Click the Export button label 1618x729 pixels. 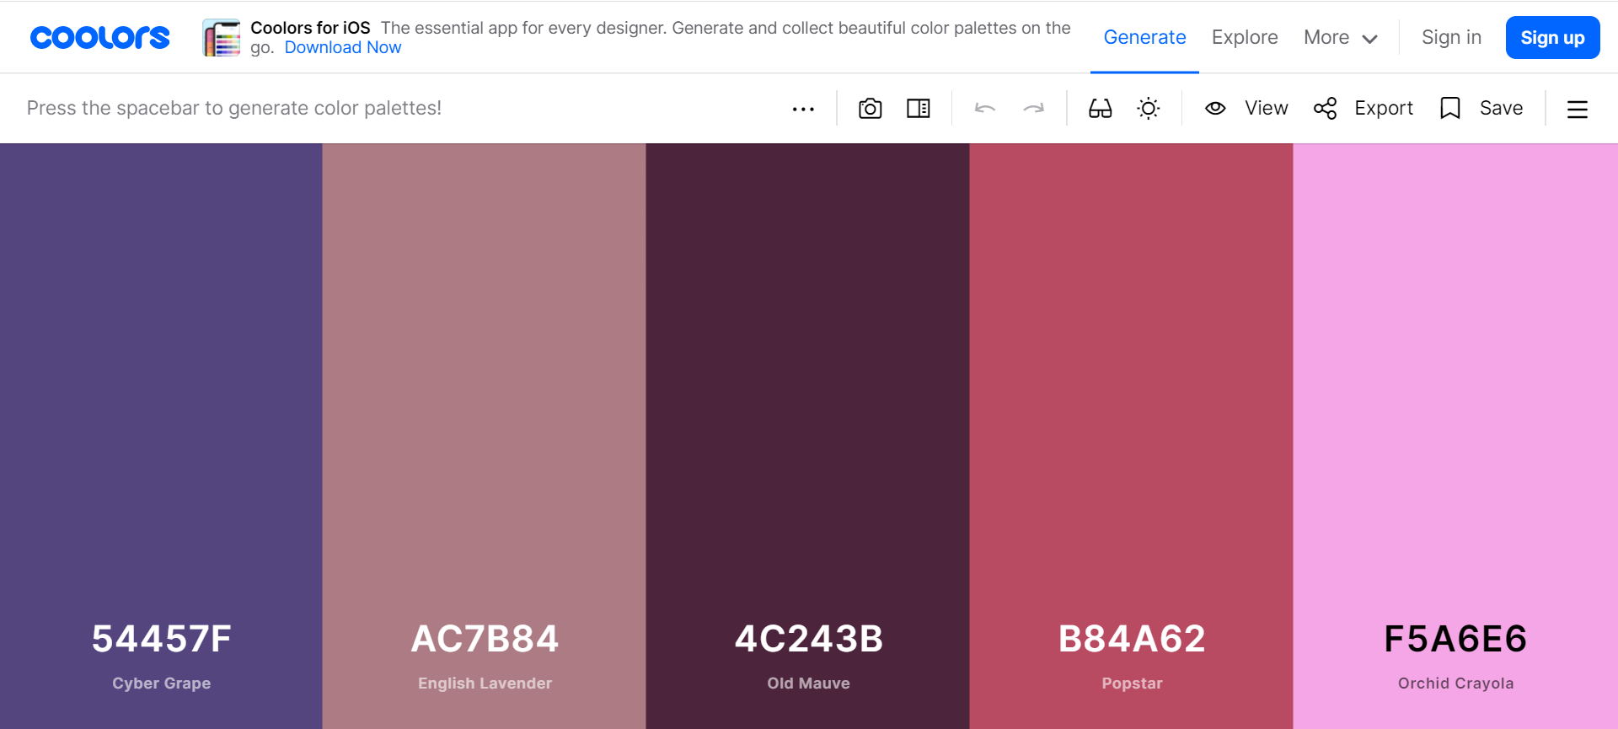pyautogui.click(x=1384, y=109)
